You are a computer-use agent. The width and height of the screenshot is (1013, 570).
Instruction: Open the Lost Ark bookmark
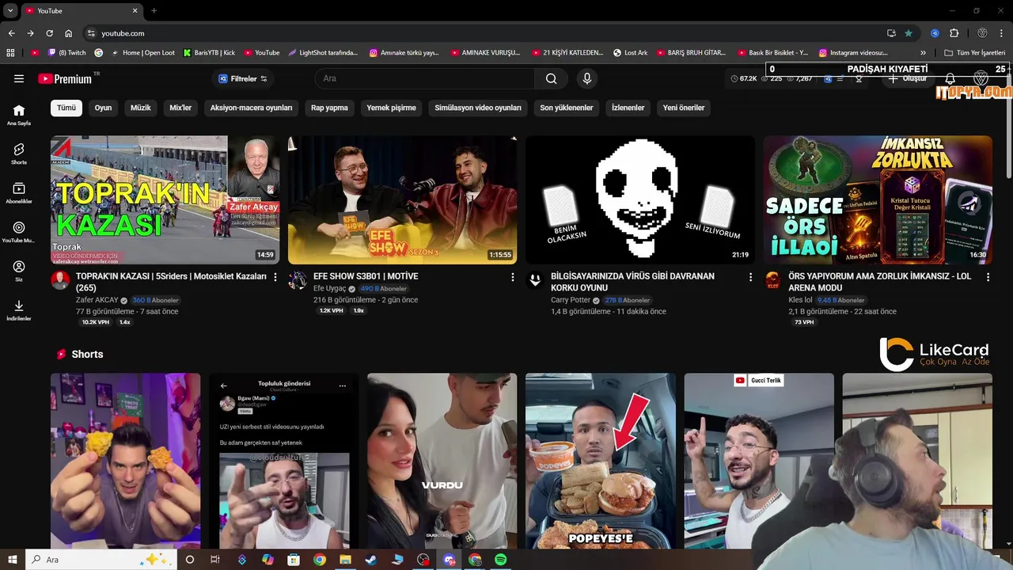coord(630,53)
